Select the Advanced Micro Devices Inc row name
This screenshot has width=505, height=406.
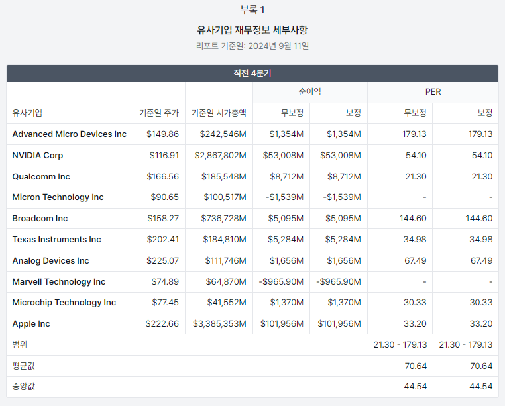[x=69, y=134]
